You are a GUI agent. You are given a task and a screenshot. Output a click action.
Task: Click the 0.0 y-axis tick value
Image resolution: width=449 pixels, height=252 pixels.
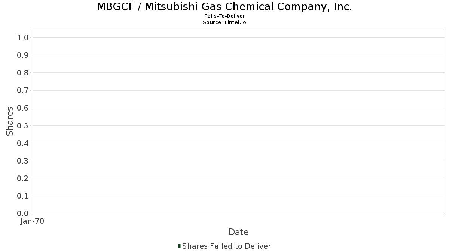coord(23,214)
